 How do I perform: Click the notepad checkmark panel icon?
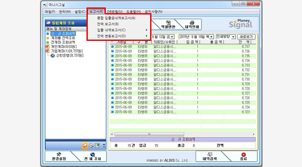coord(97,145)
